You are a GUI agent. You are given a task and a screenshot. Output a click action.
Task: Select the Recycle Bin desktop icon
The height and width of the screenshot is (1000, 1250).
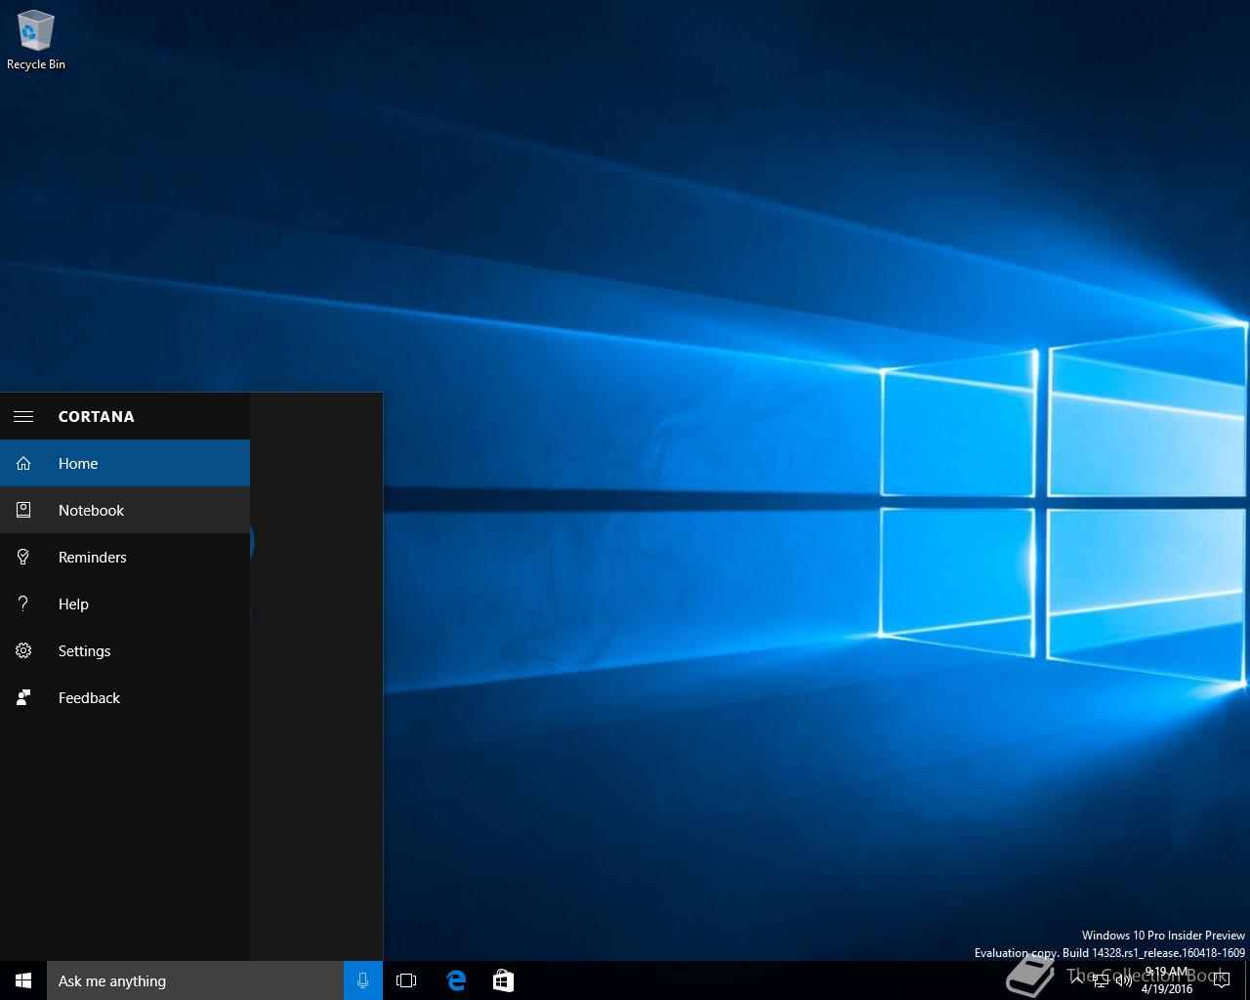coord(36,40)
